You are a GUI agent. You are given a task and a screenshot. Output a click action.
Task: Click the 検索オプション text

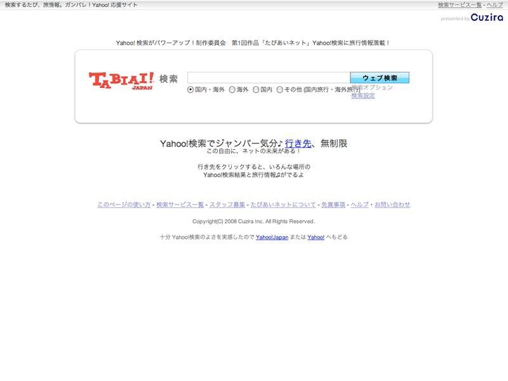pos(372,88)
